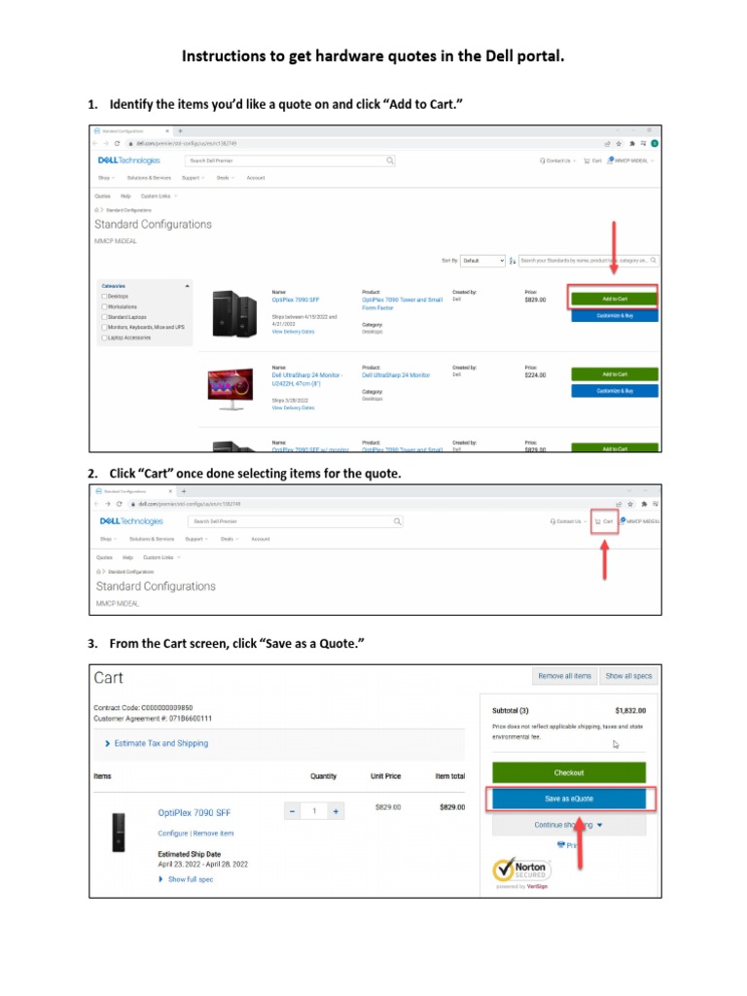The height and width of the screenshot is (996, 747).
Task: Toggle the A-Z sort order icon beside Sort By
Action: point(513,261)
